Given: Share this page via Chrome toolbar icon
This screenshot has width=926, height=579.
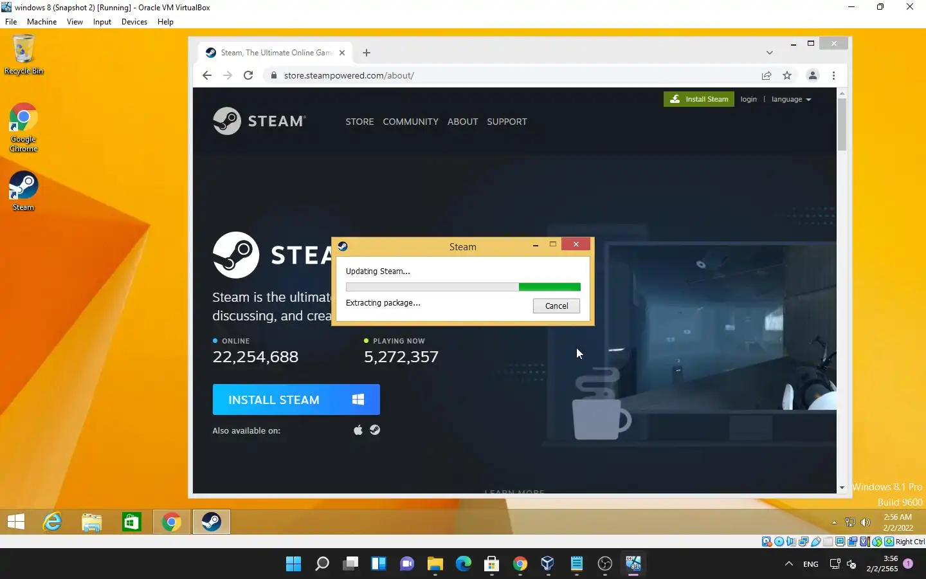Looking at the screenshot, I should click(767, 75).
